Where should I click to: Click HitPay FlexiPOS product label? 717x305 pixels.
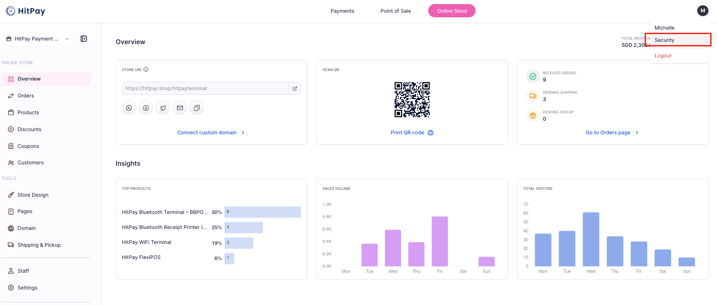point(141,257)
